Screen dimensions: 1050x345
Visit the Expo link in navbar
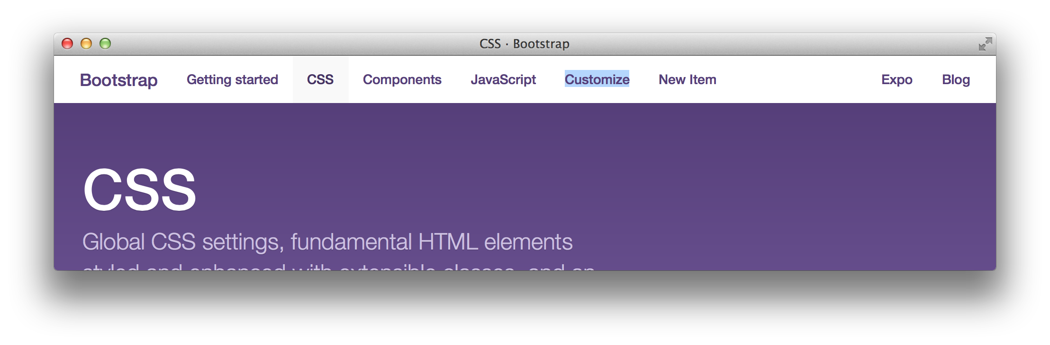(896, 79)
